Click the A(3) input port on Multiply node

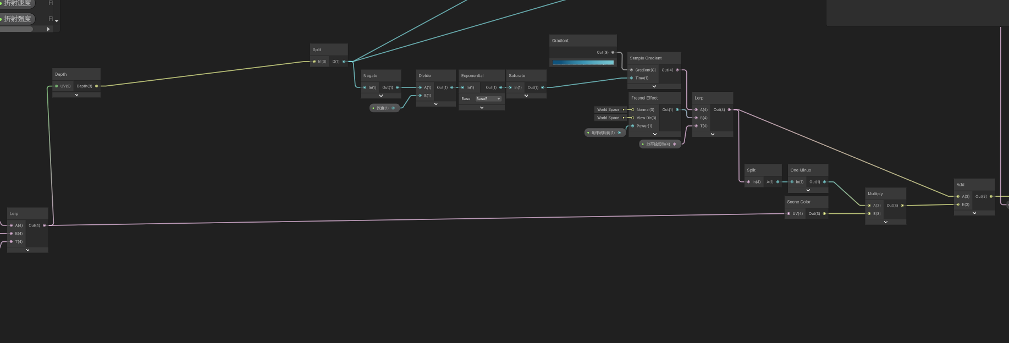869,206
